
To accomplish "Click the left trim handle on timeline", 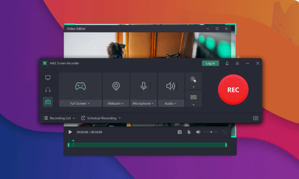I will 68,145.
